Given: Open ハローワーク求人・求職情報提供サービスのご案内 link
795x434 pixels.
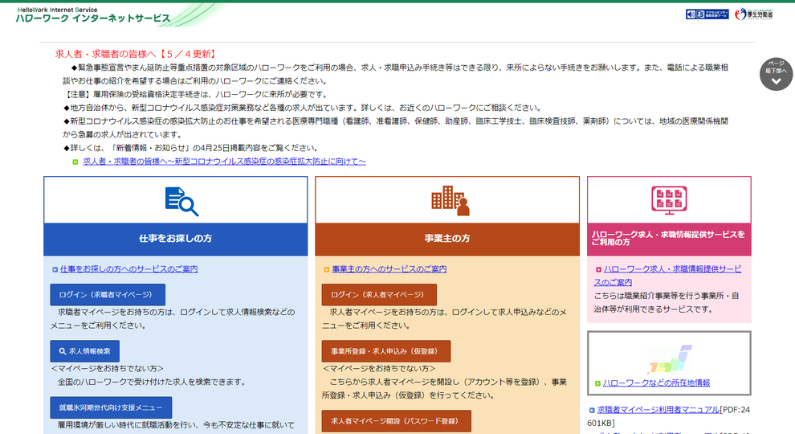Looking at the screenshot, I should (668, 276).
